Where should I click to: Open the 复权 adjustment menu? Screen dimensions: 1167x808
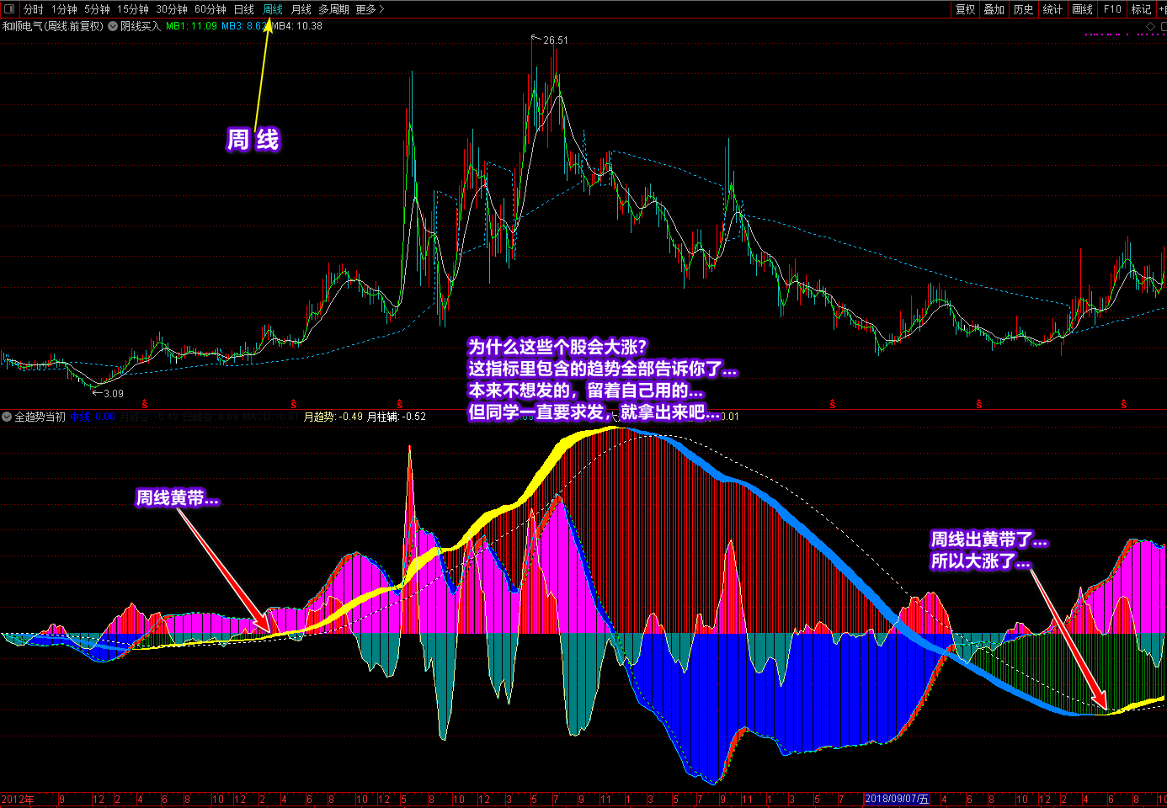[x=965, y=9]
